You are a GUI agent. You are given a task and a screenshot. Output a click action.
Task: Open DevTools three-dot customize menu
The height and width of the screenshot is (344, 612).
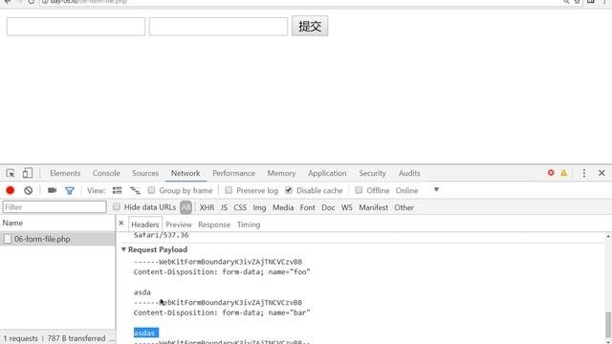(x=584, y=173)
